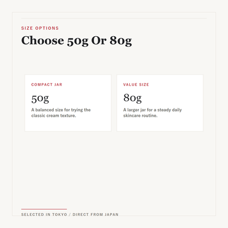
Task: Click the word '80g' in the heading
Action: [x=121, y=41]
